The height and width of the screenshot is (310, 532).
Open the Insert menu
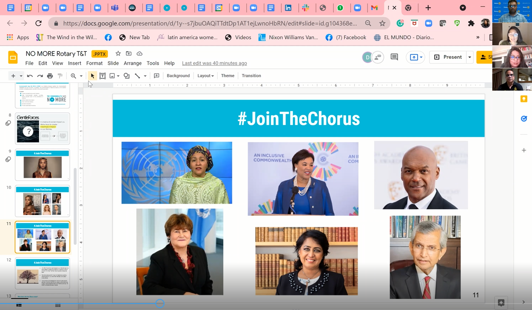click(74, 63)
